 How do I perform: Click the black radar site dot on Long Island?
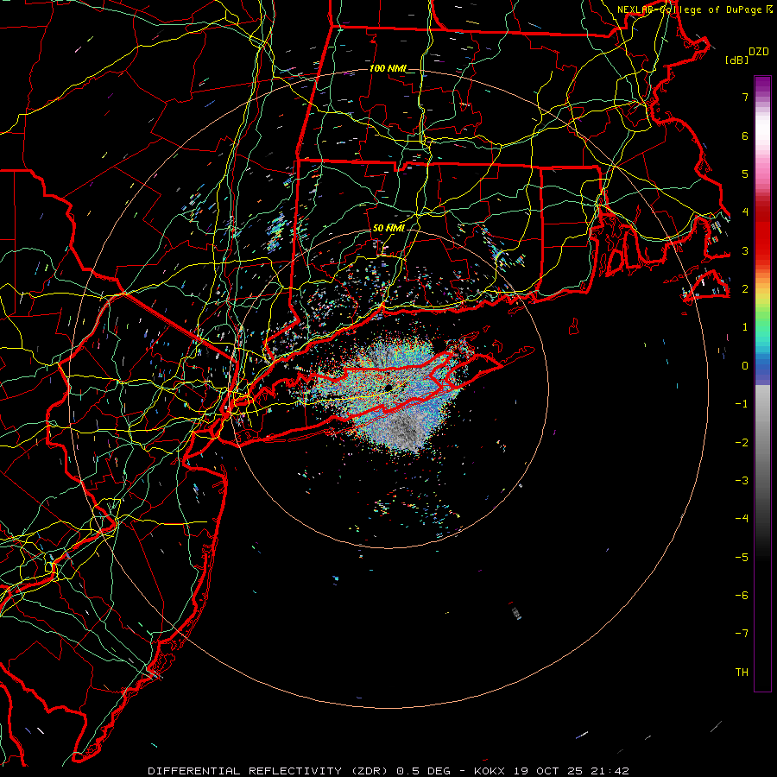point(389,387)
